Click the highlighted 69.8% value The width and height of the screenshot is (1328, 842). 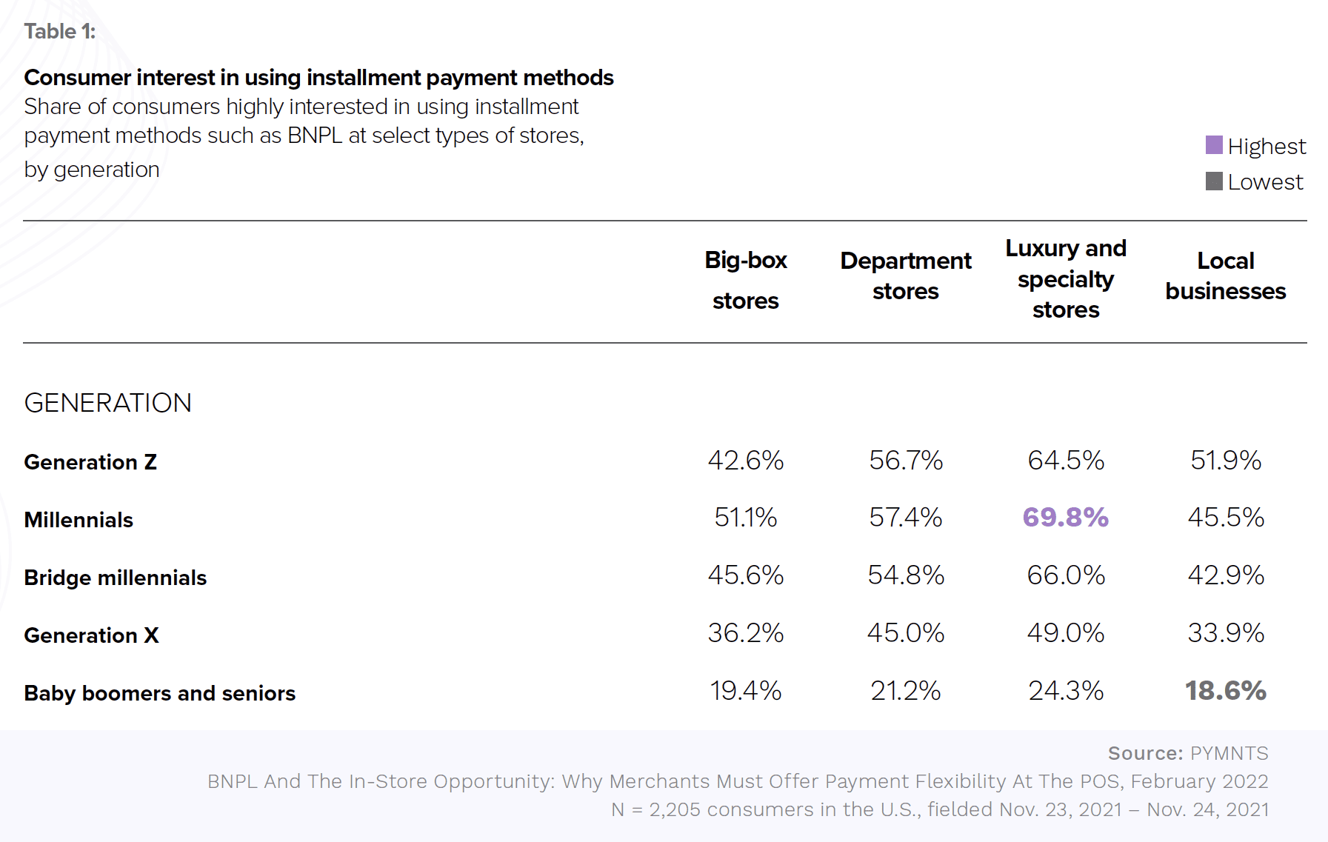tap(1065, 517)
